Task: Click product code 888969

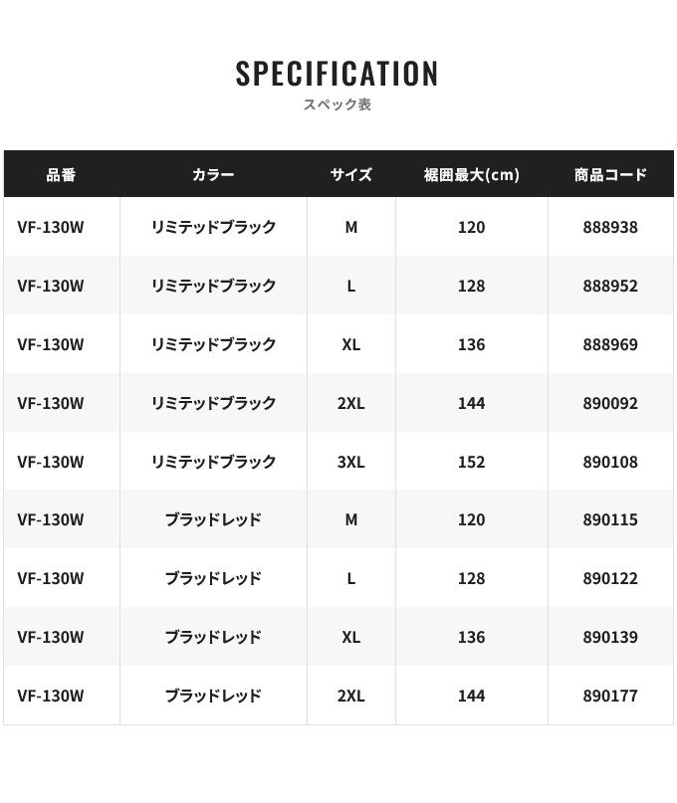Action: tap(610, 344)
